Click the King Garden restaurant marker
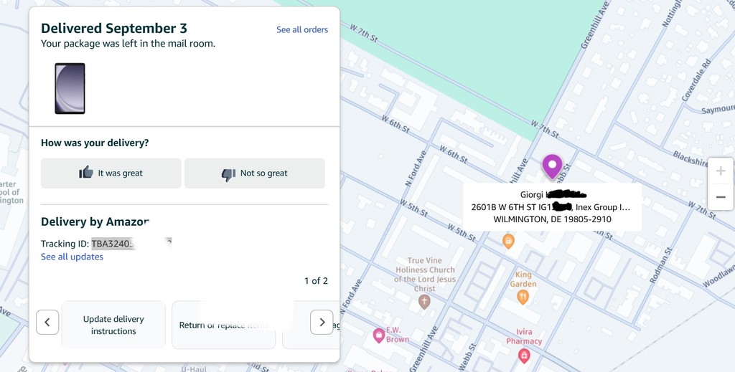The image size is (735, 372). pyautogui.click(x=523, y=296)
